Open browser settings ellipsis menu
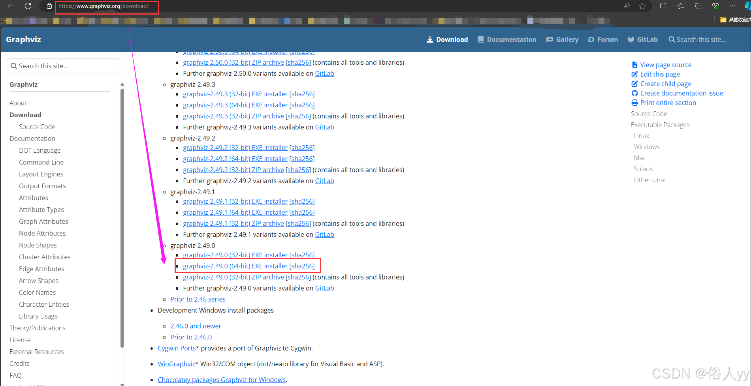The image size is (751, 386). pyautogui.click(x=733, y=6)
